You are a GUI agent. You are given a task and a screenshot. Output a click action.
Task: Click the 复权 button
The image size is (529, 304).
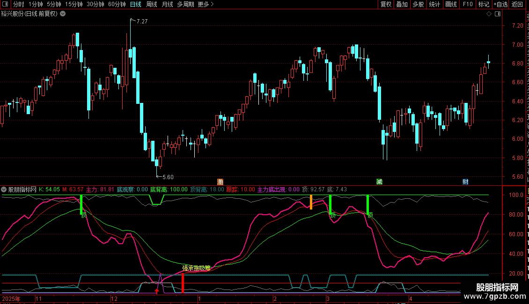386,4
